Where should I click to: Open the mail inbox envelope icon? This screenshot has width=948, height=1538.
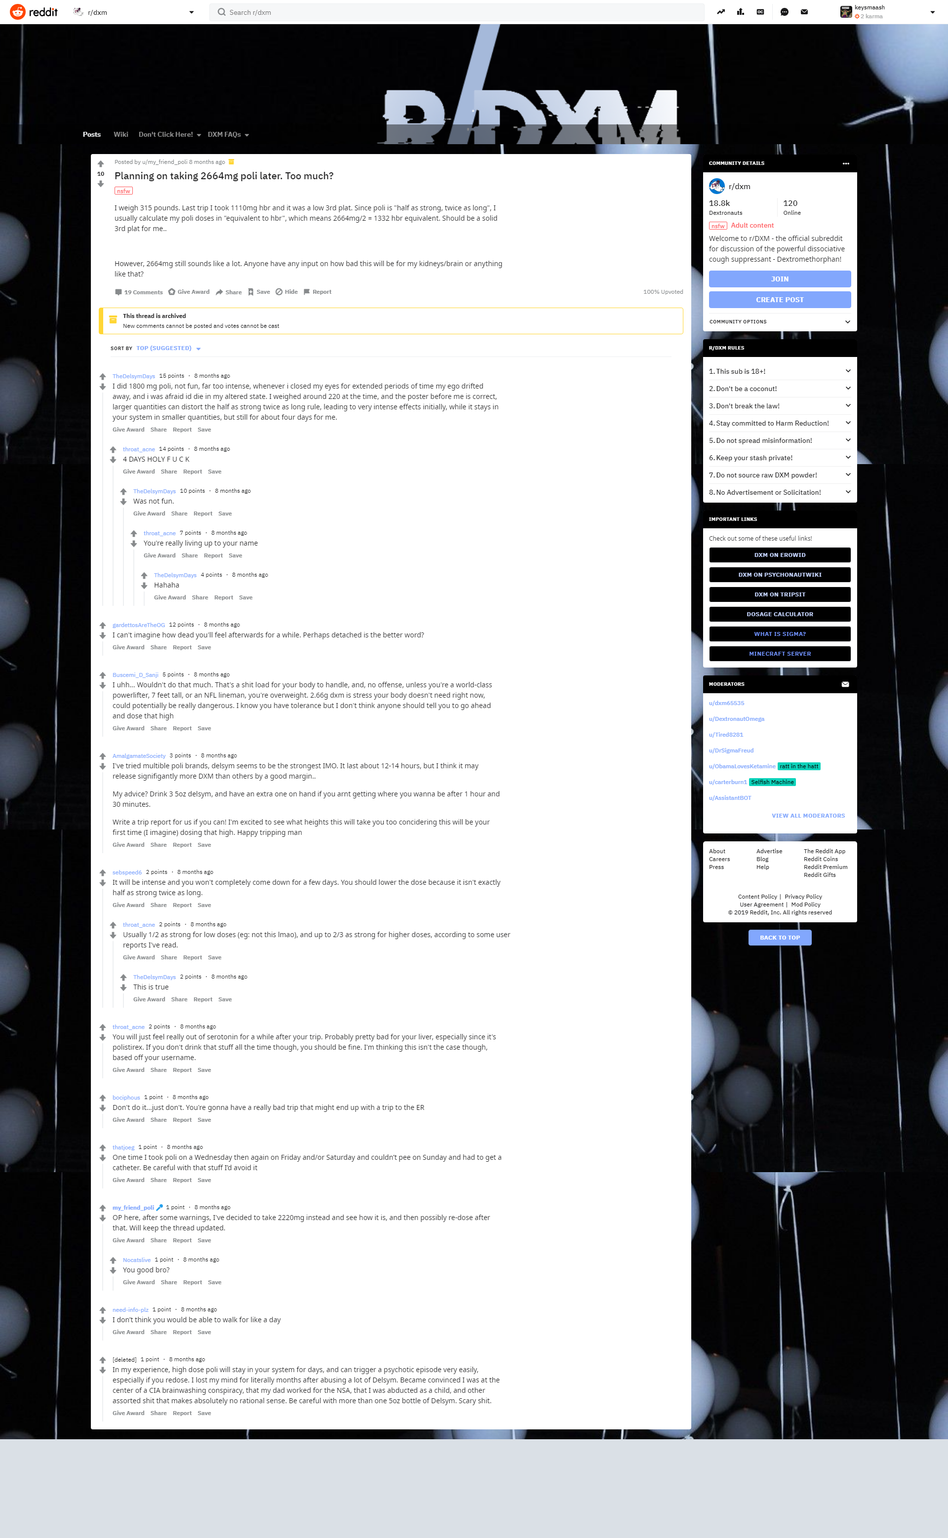804,12
